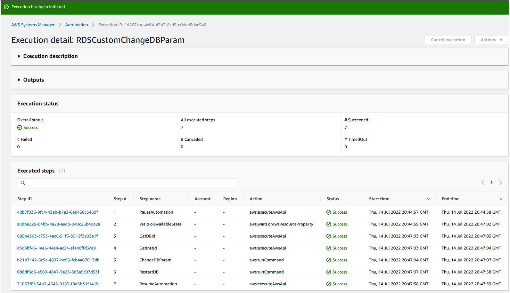Open step ID link for ChangeDBParam step
510x293 pixels.
pyautogui.click(x=58, y=260)
